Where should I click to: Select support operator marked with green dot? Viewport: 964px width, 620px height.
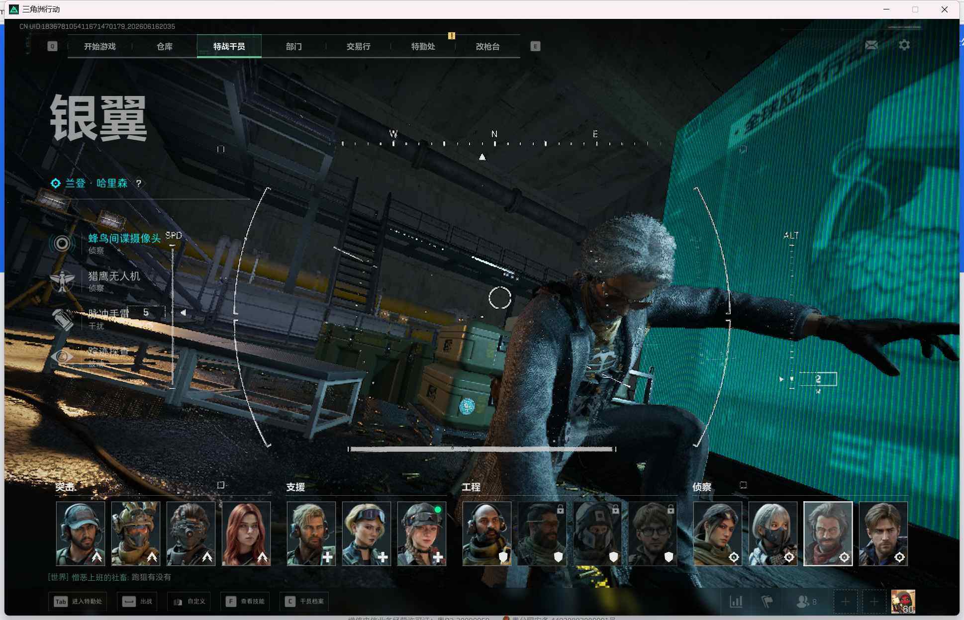click(x=422, y=533)
